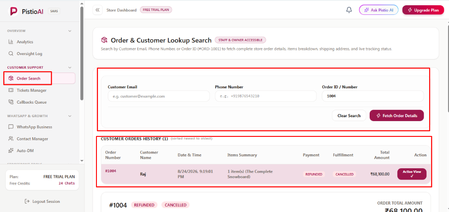Click the CUSTOMER ORDERS HISTORY (1) heading
This screenshot has width=449, height=212.
click(134, 139)
